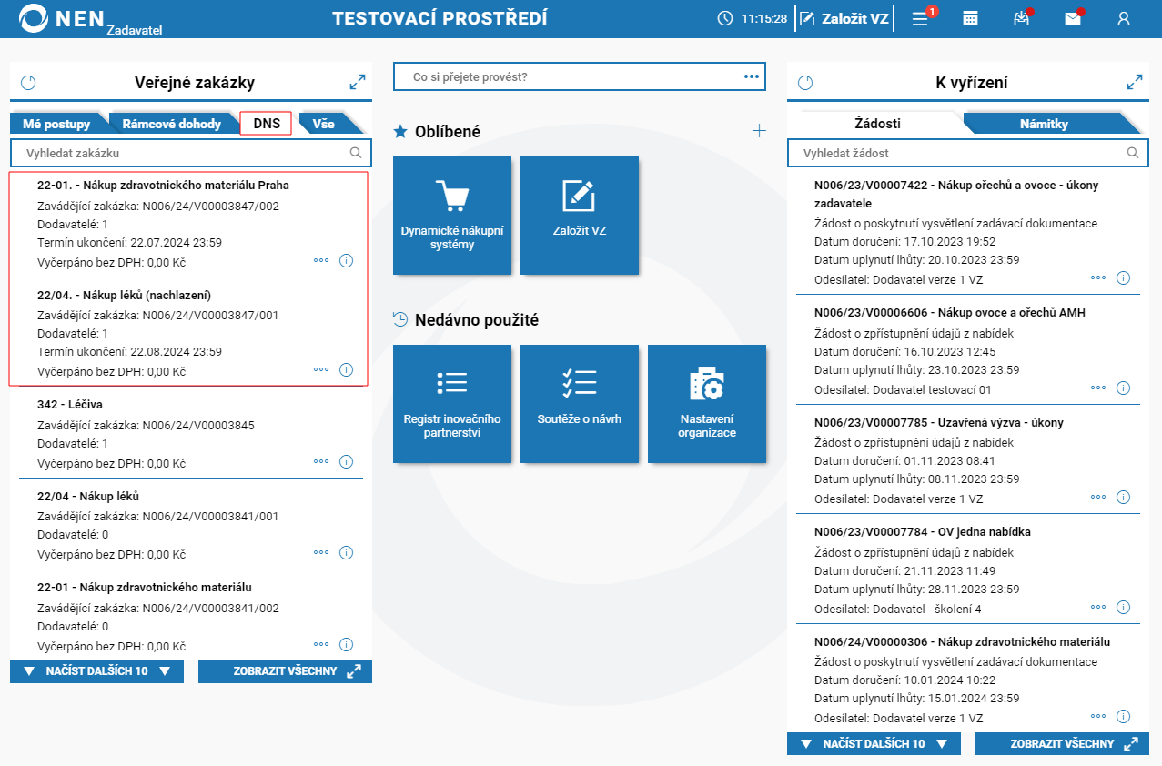Screen dimensions: 1162x766
Task: Add a new favorite with plus icon
Action: [759, 131]
